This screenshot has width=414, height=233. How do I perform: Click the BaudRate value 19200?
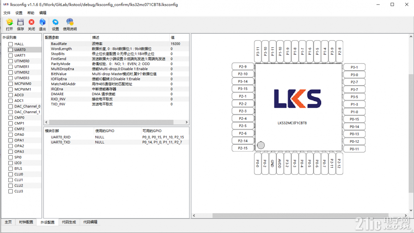coord(176,44)
